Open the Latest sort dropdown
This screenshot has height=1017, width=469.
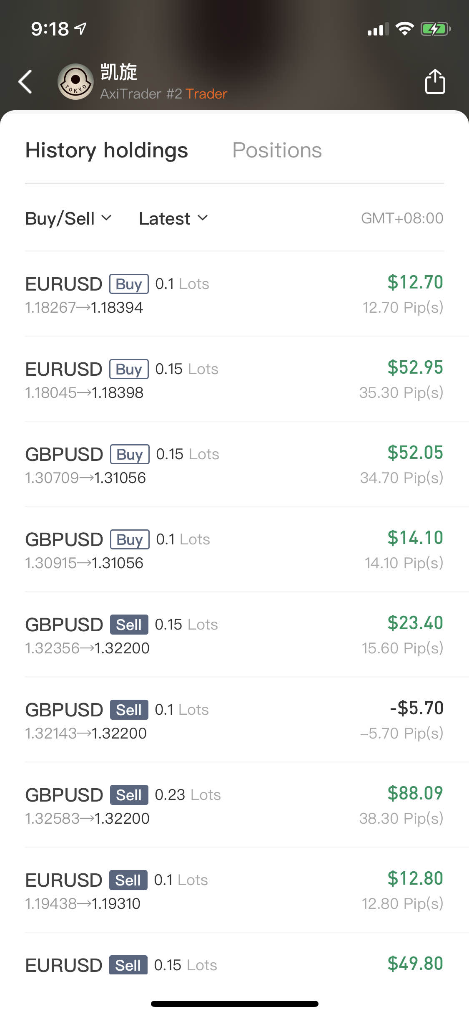(x=173, y=218)
